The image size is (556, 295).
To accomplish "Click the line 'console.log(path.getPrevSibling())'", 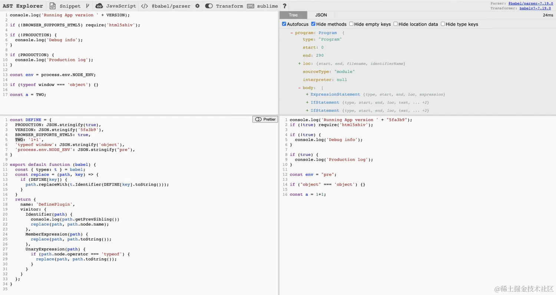I will coord(75,219).
